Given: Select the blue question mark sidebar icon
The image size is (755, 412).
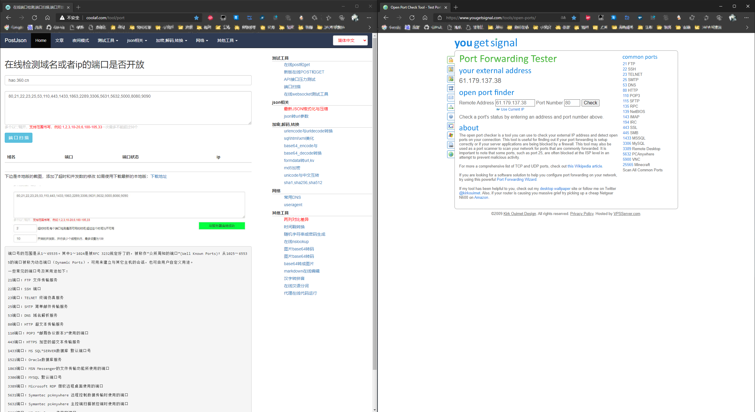Looking at the screenshot, I should point(451,116).
